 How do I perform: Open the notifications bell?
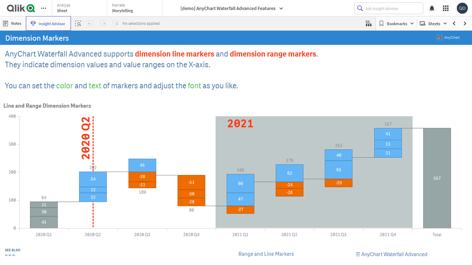432,8
